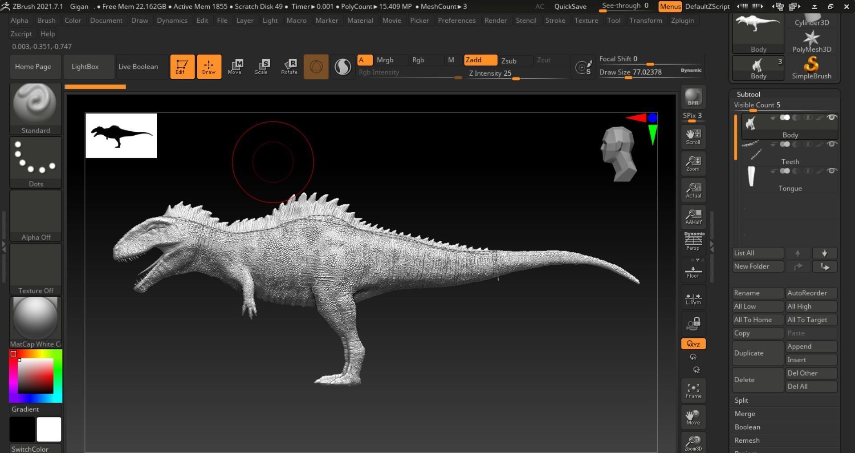Click the Zoom3D icon
Viewport: 855px width, 453px height.
(x=693, y=442)
